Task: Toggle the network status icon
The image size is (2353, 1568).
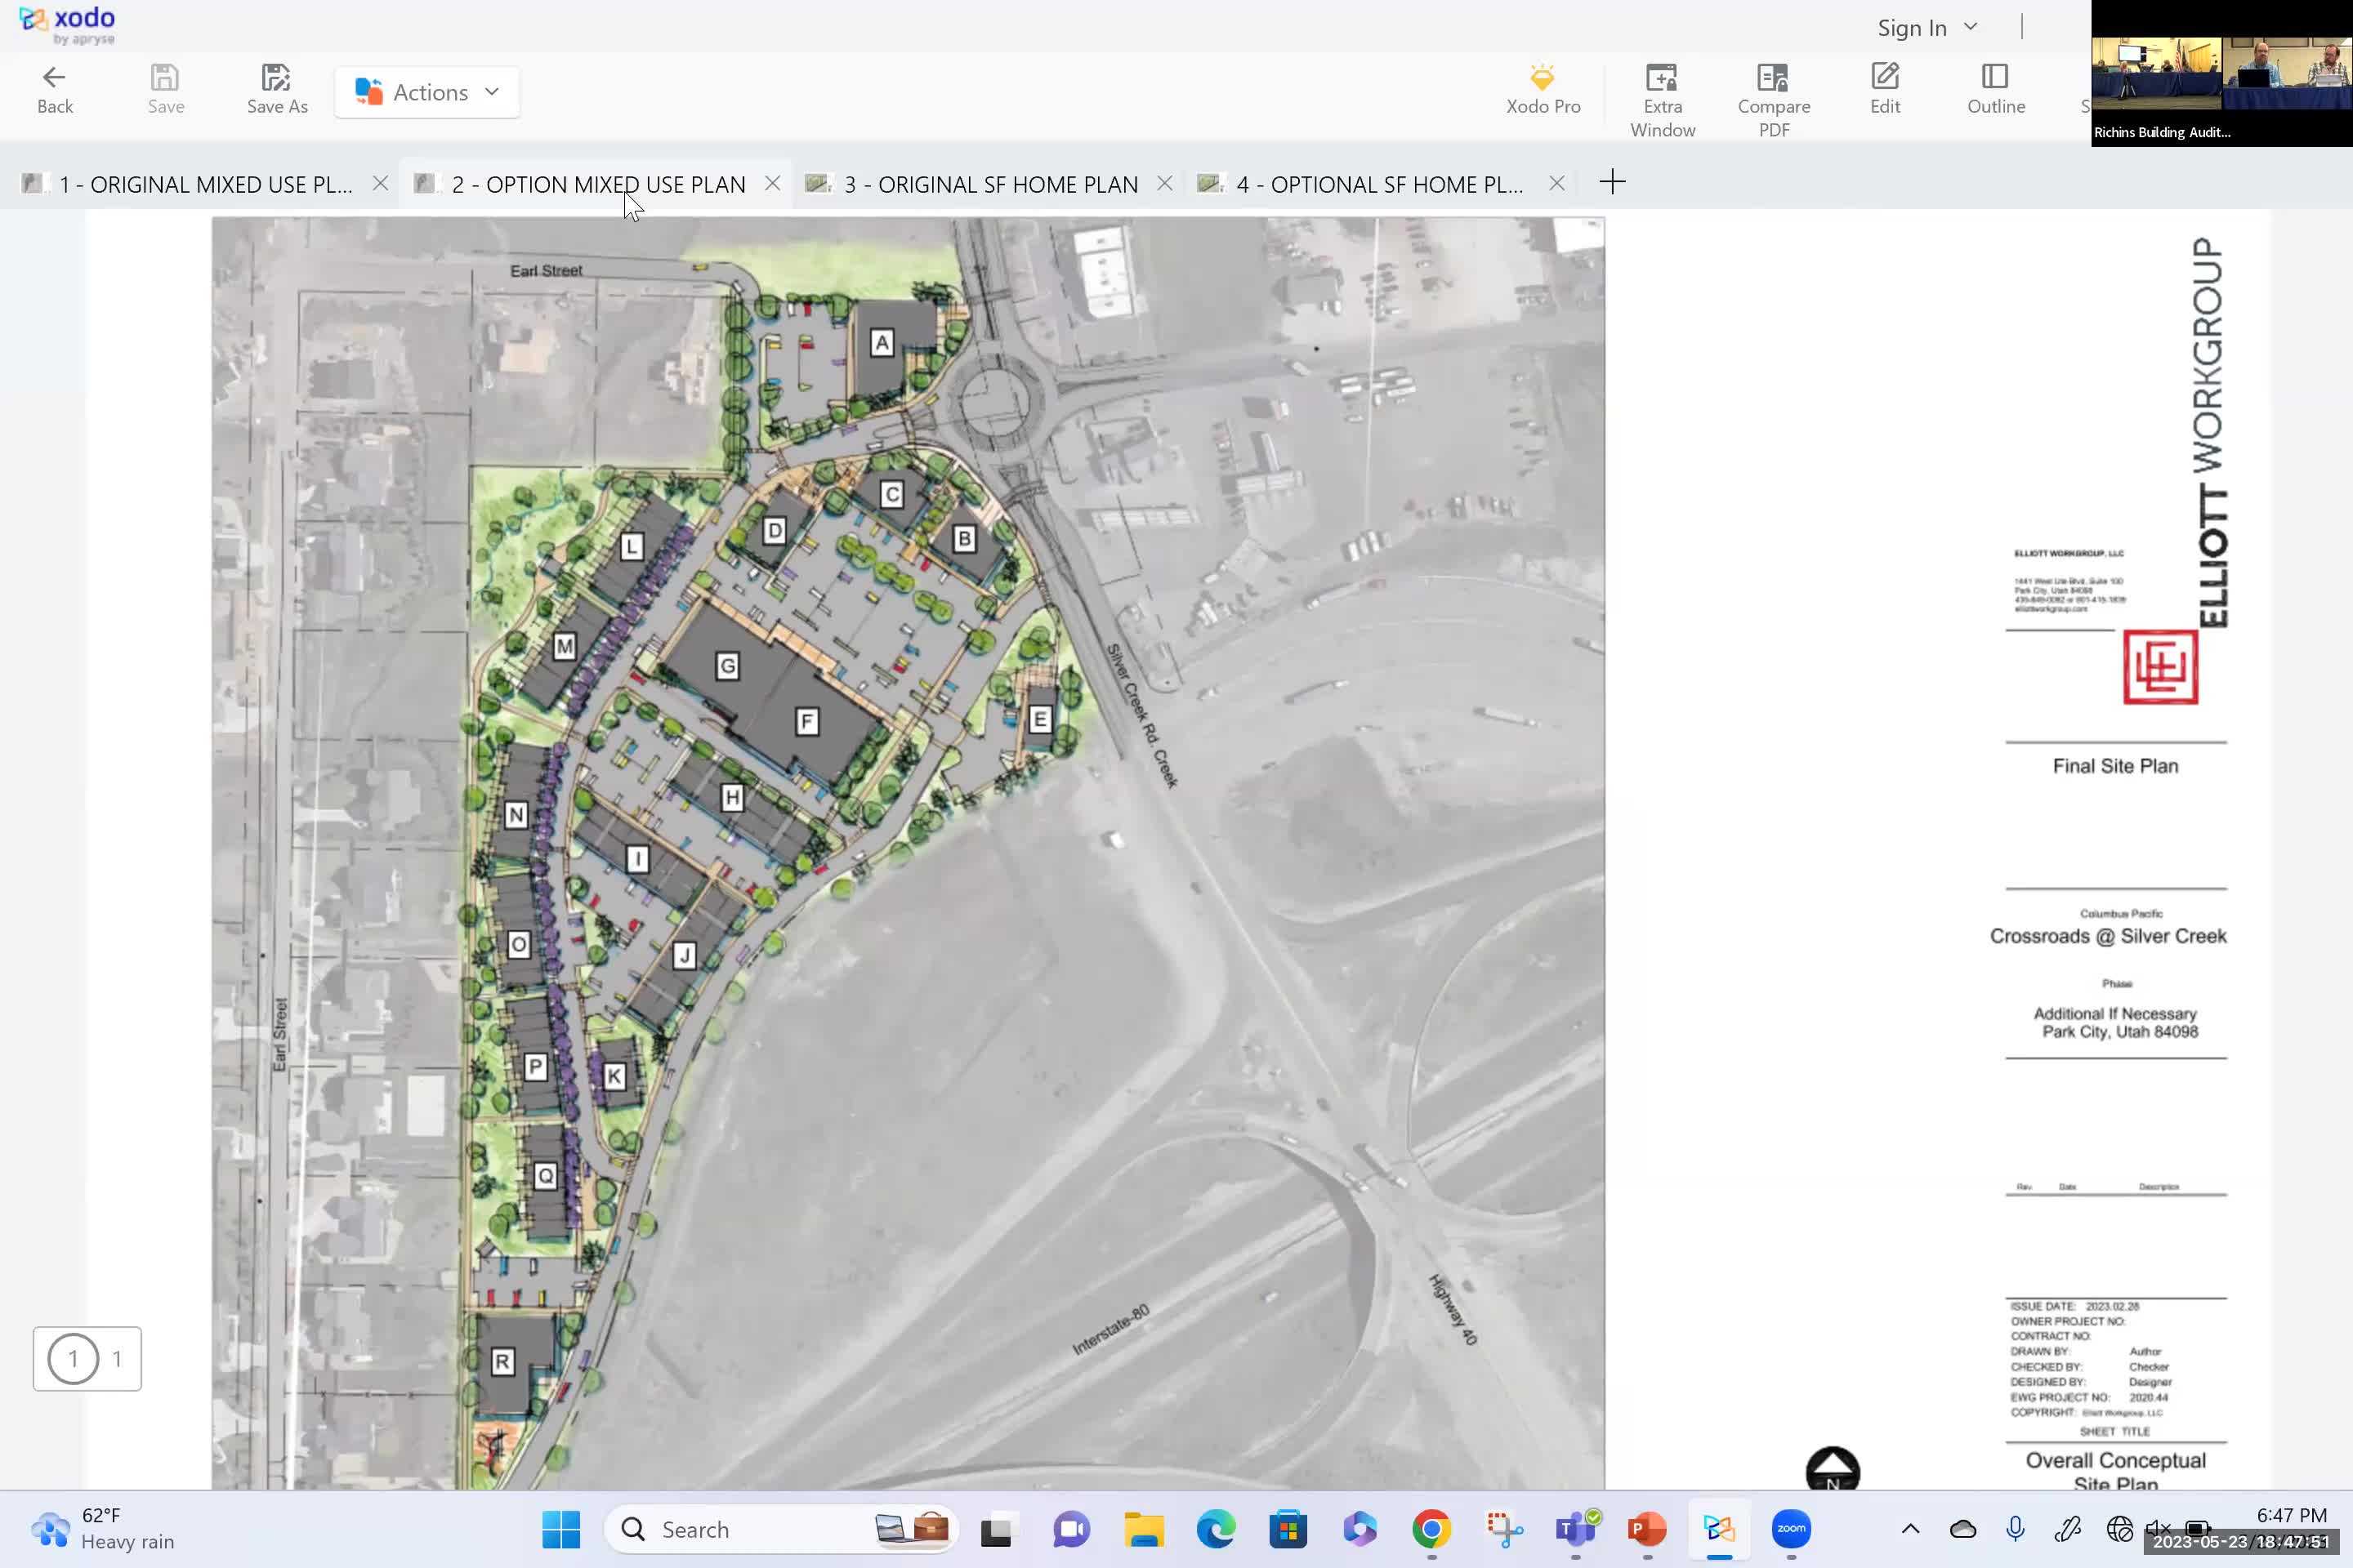Action: coord(2122,1529)
